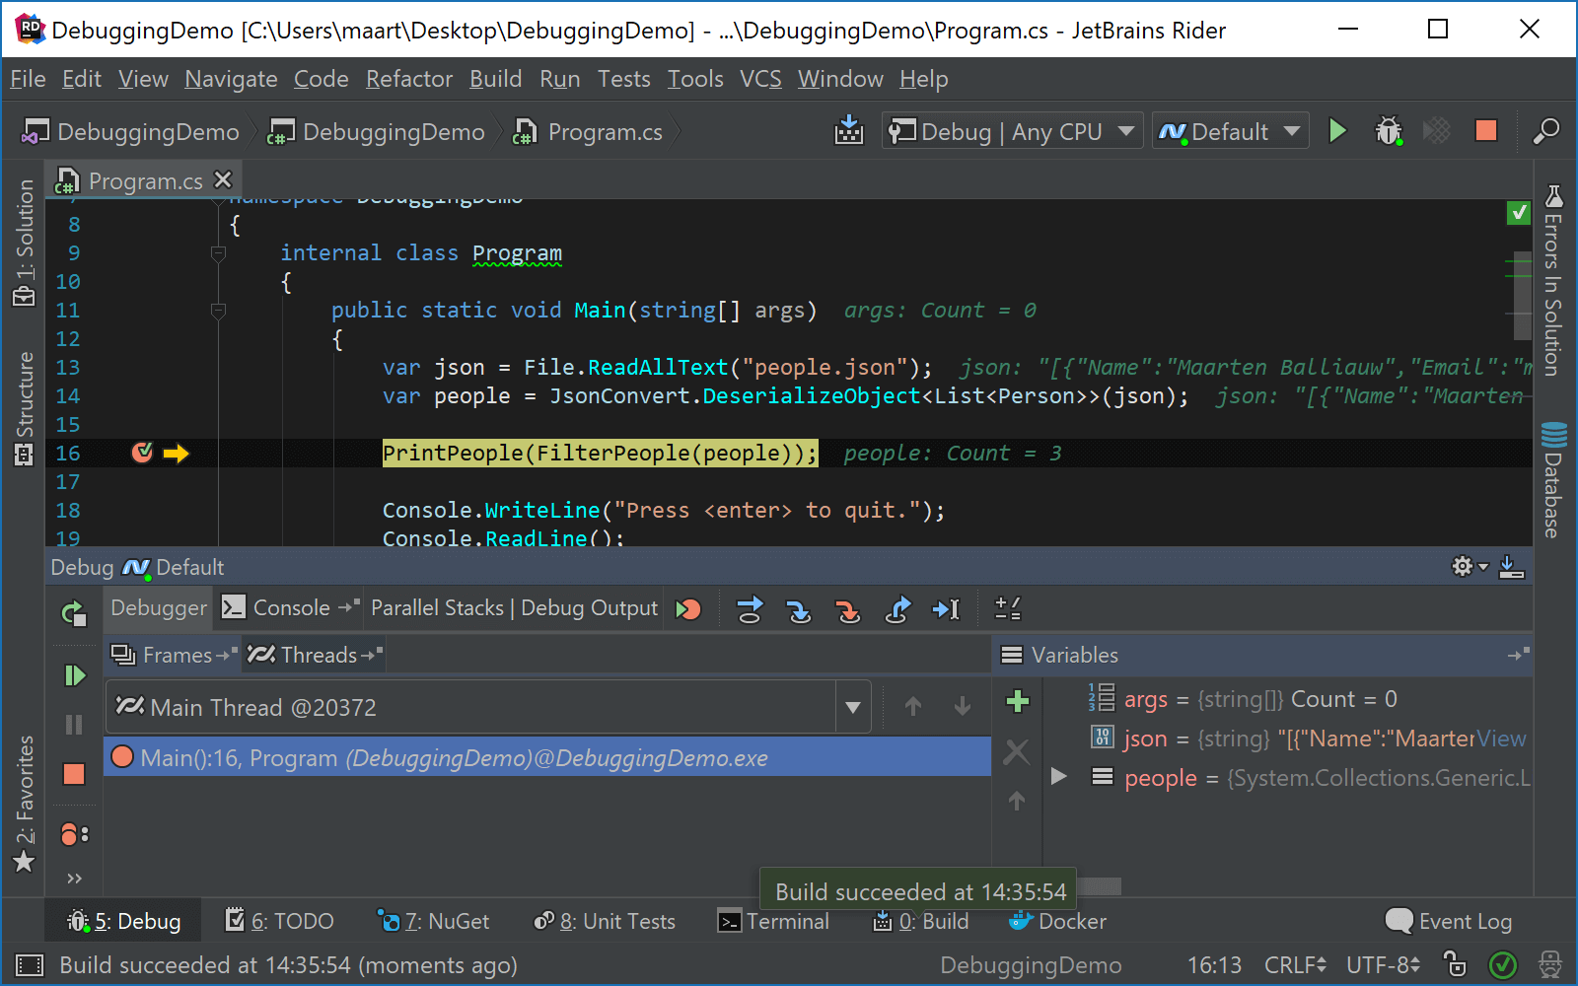1578x986 pixels.
Task: Stop the debugging session with the red square
Action: pyautogui.click(x=74, y=774)
